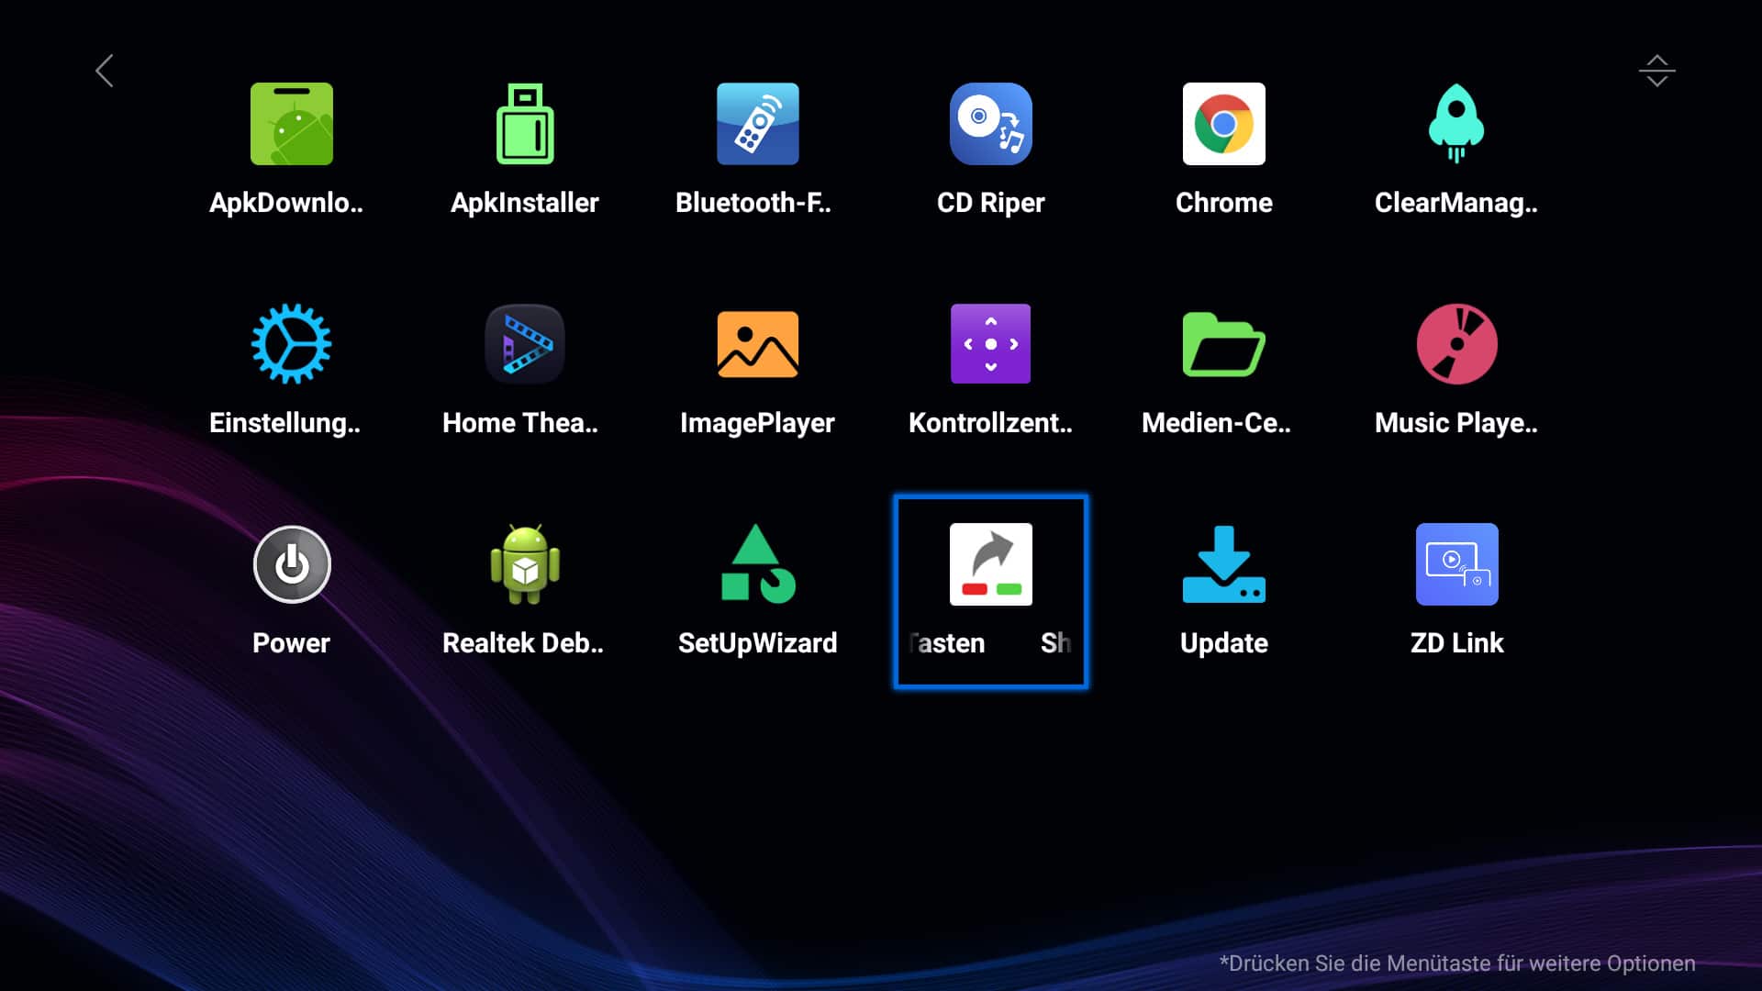Click the ApkInstaller label
1762x991 pixels.
click(525, 203)
